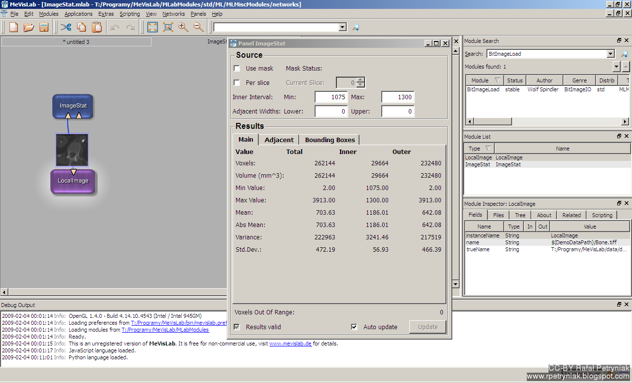Open the Files tab in Module Inspector

(x=499, y=215)
